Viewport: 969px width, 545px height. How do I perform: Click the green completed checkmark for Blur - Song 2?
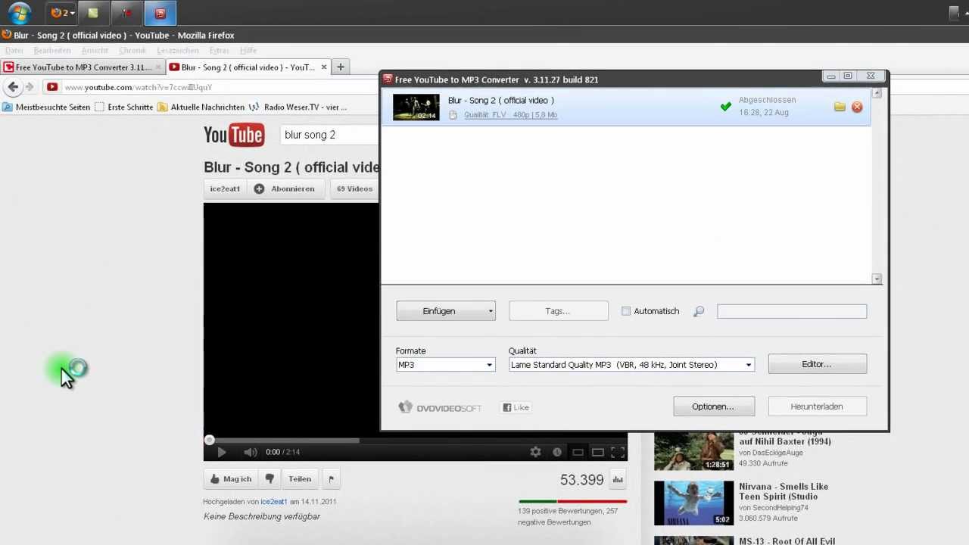[725, 107]
